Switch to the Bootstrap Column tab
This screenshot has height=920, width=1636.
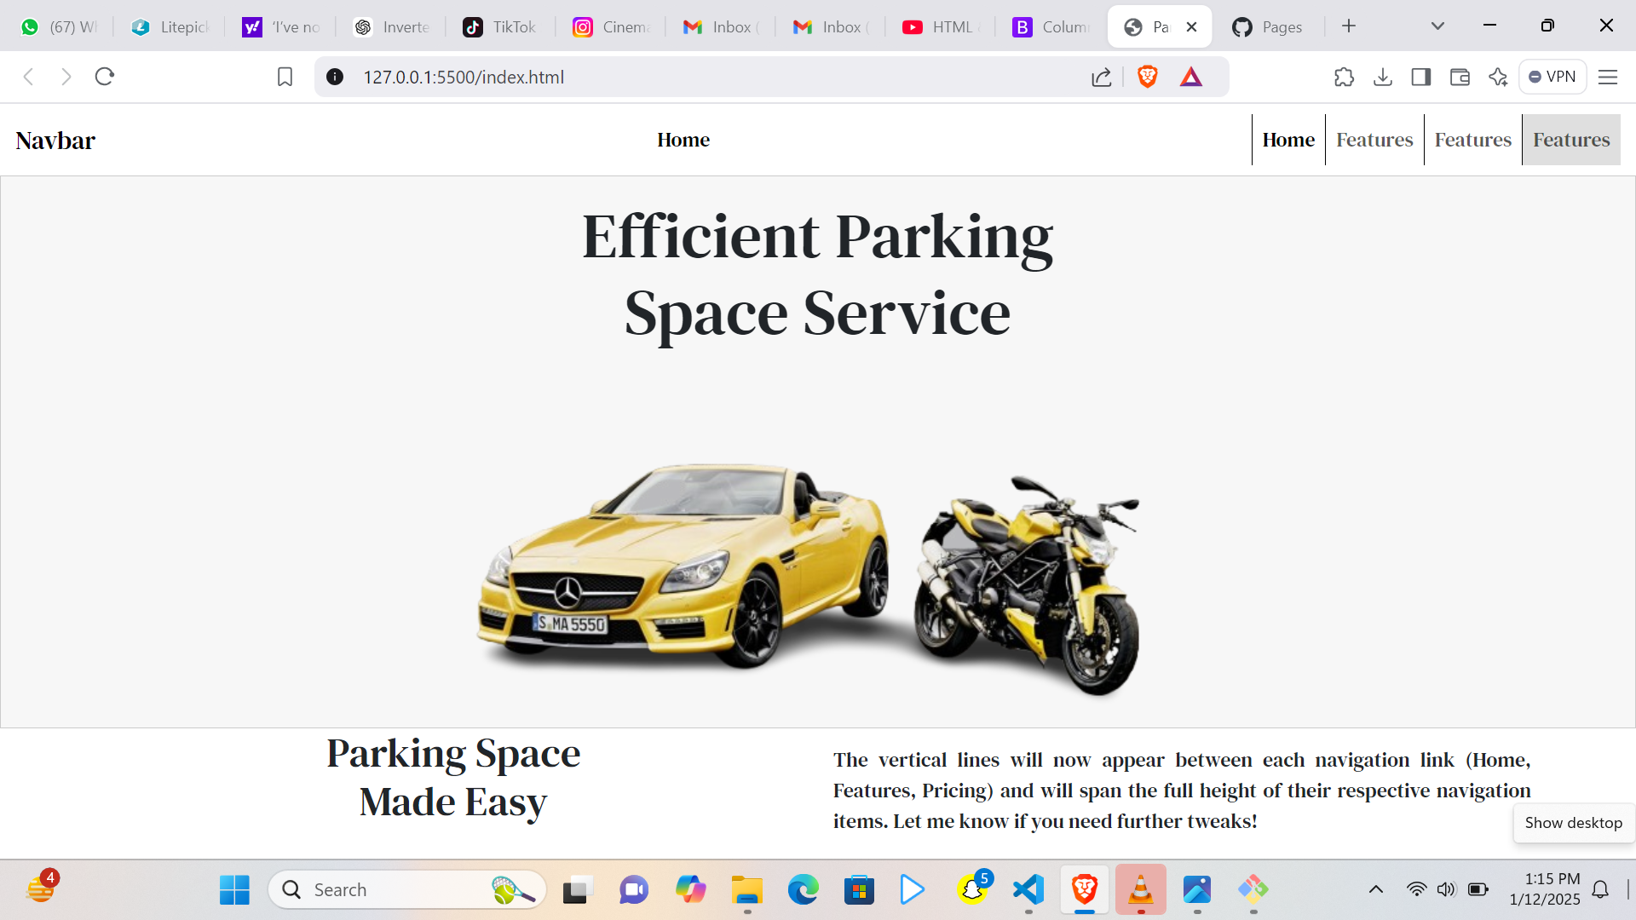[1051, 26]
